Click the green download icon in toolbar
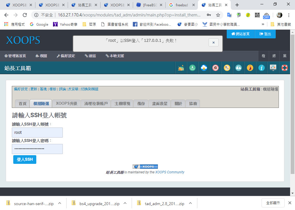 point(192,68)
